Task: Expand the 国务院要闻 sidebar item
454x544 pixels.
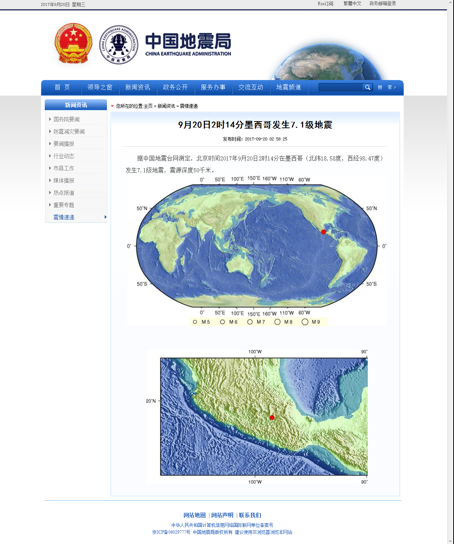Action: coord(67,119)
